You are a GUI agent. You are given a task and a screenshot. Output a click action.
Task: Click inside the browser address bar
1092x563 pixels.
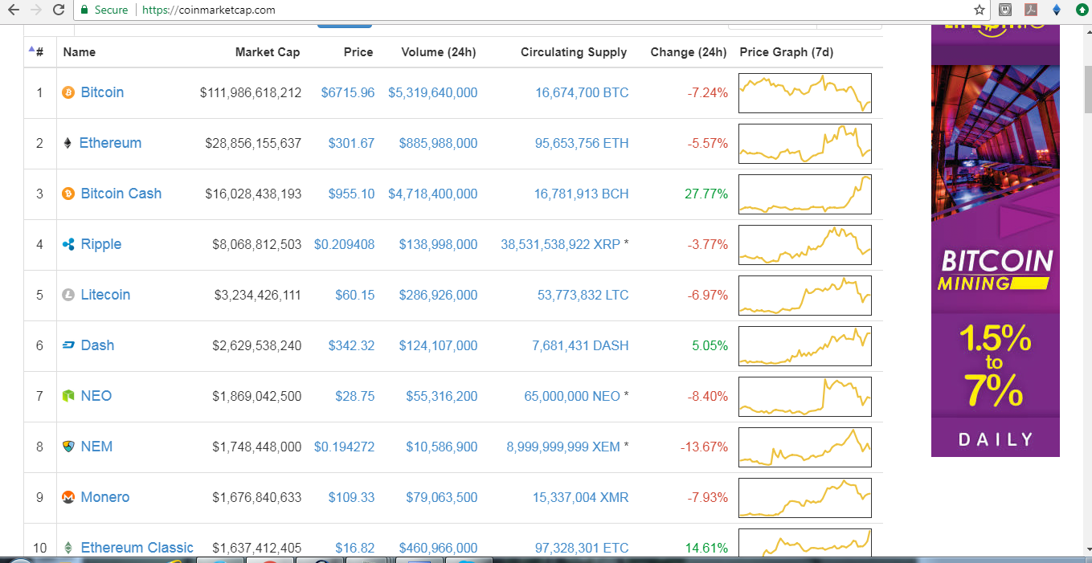pyautogui.click(x=321, y=11)
